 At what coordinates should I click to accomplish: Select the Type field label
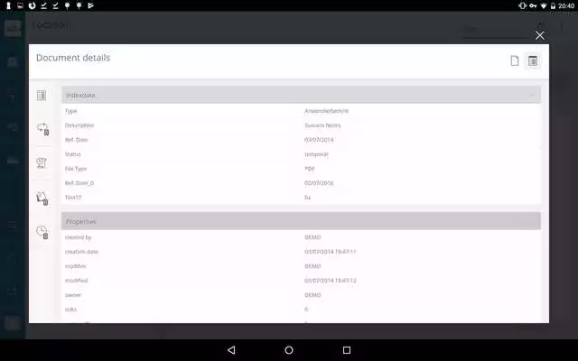point(71,111)
